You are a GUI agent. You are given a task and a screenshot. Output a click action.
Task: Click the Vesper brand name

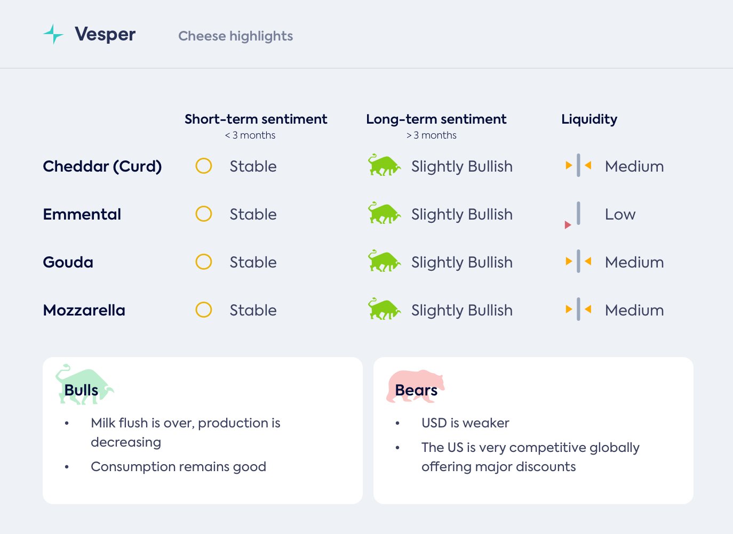pos(105,35)
